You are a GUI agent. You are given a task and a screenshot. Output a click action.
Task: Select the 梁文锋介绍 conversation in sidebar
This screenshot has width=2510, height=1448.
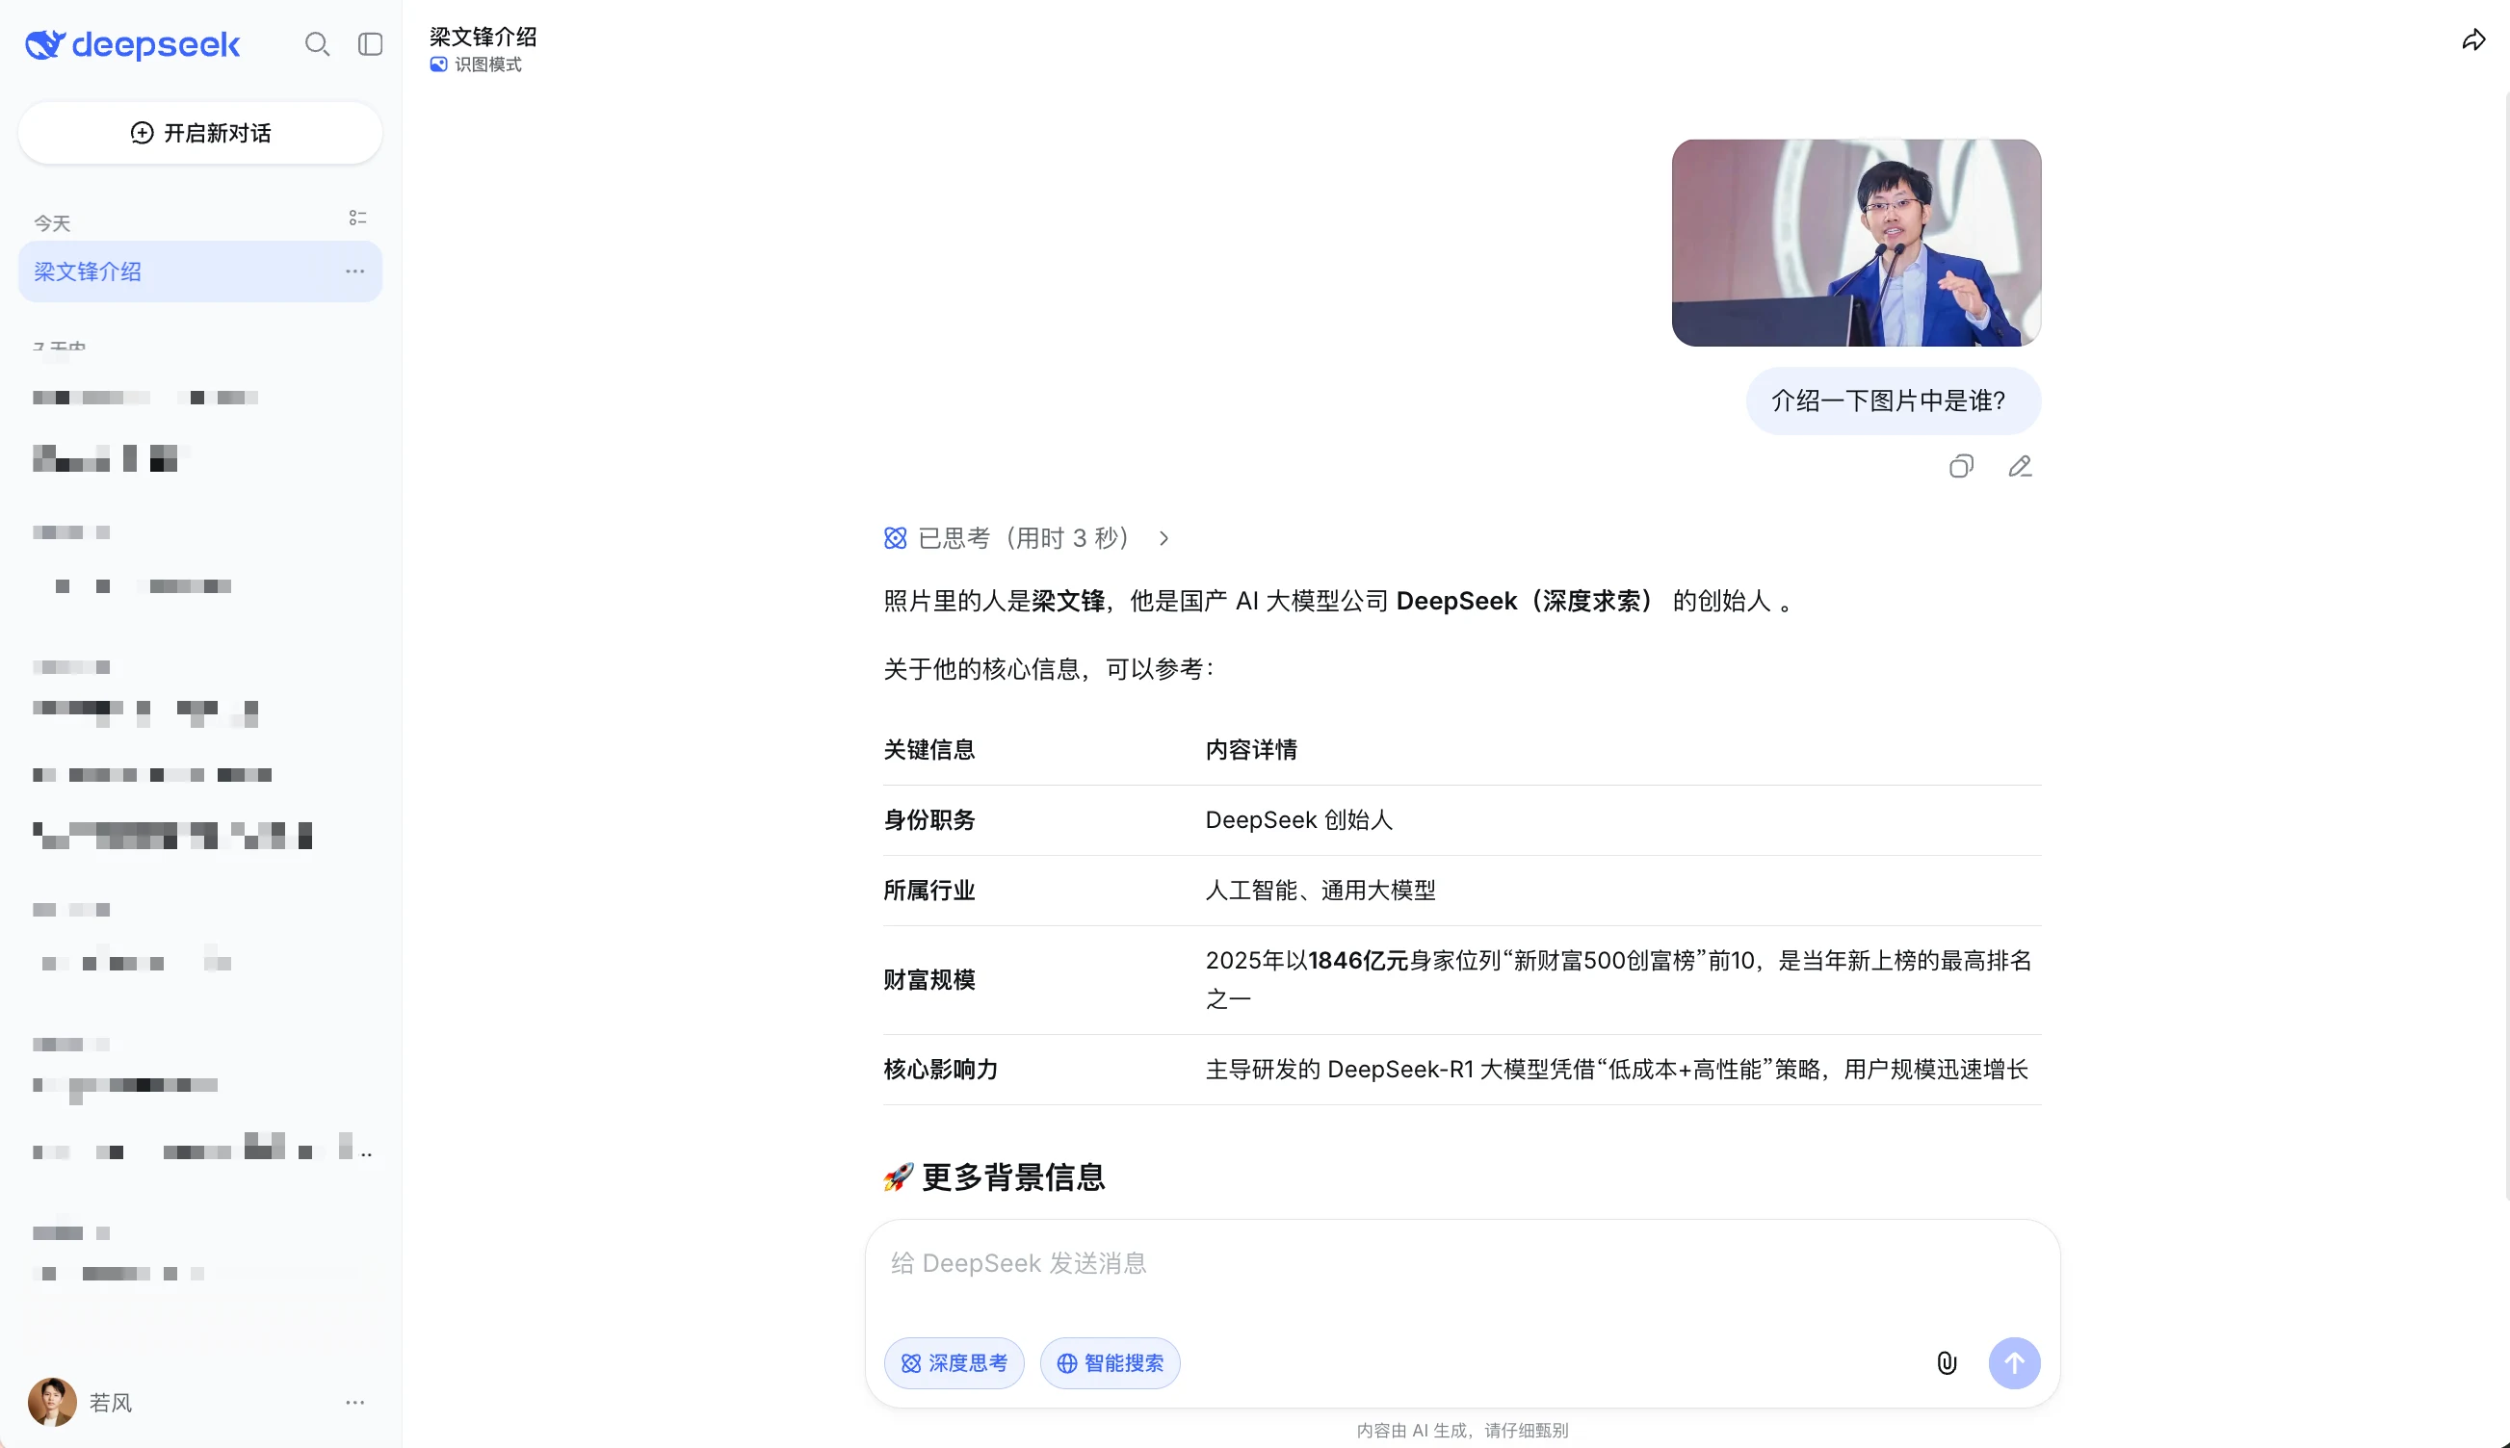(200, 271)
